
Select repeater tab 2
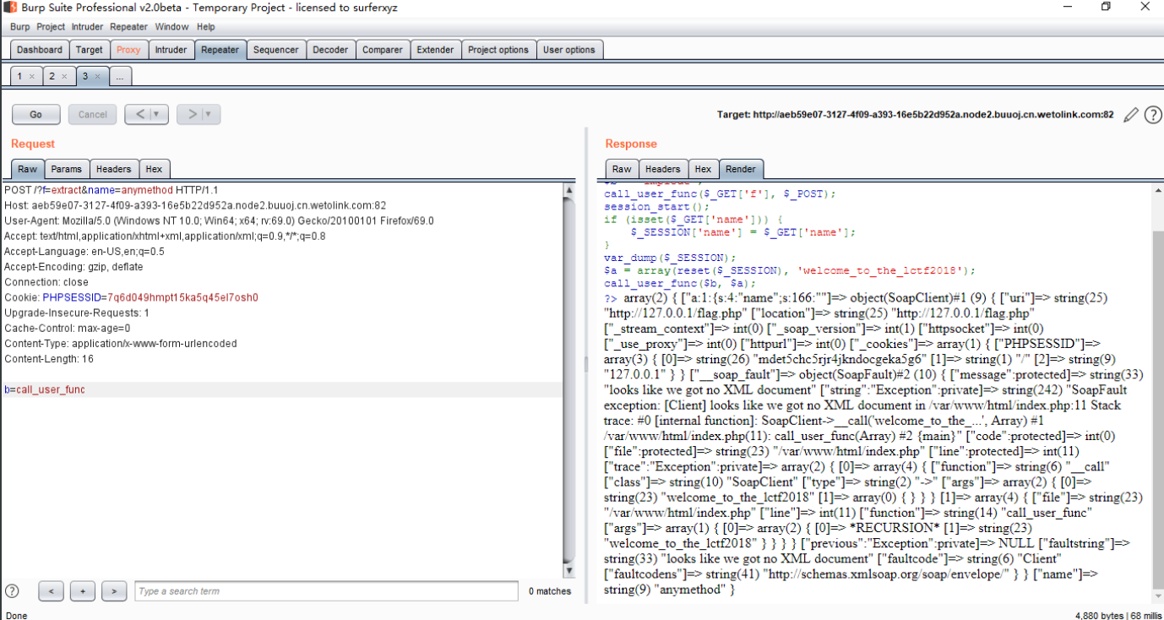[52, 76]
